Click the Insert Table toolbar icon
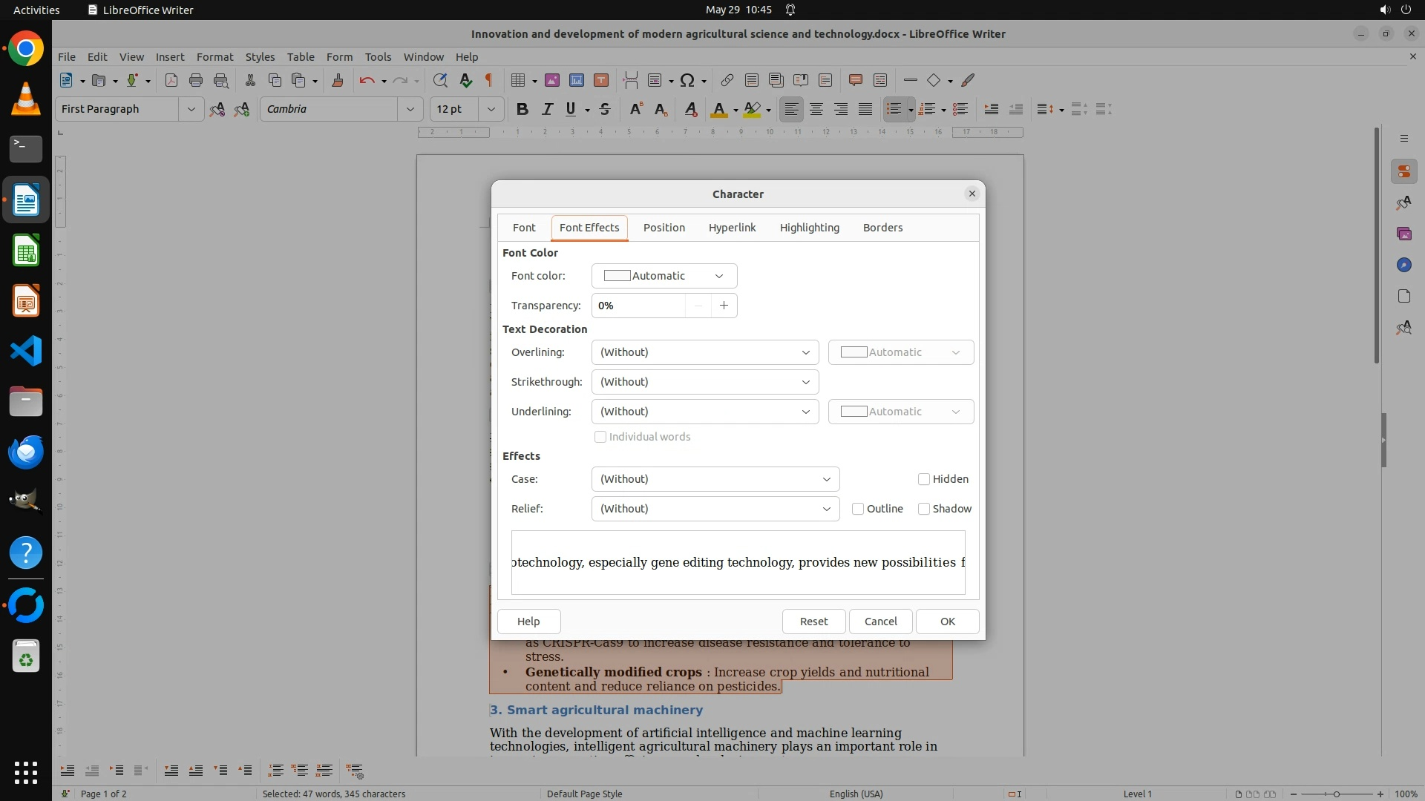1425x801 pixels. click(518, 80)
